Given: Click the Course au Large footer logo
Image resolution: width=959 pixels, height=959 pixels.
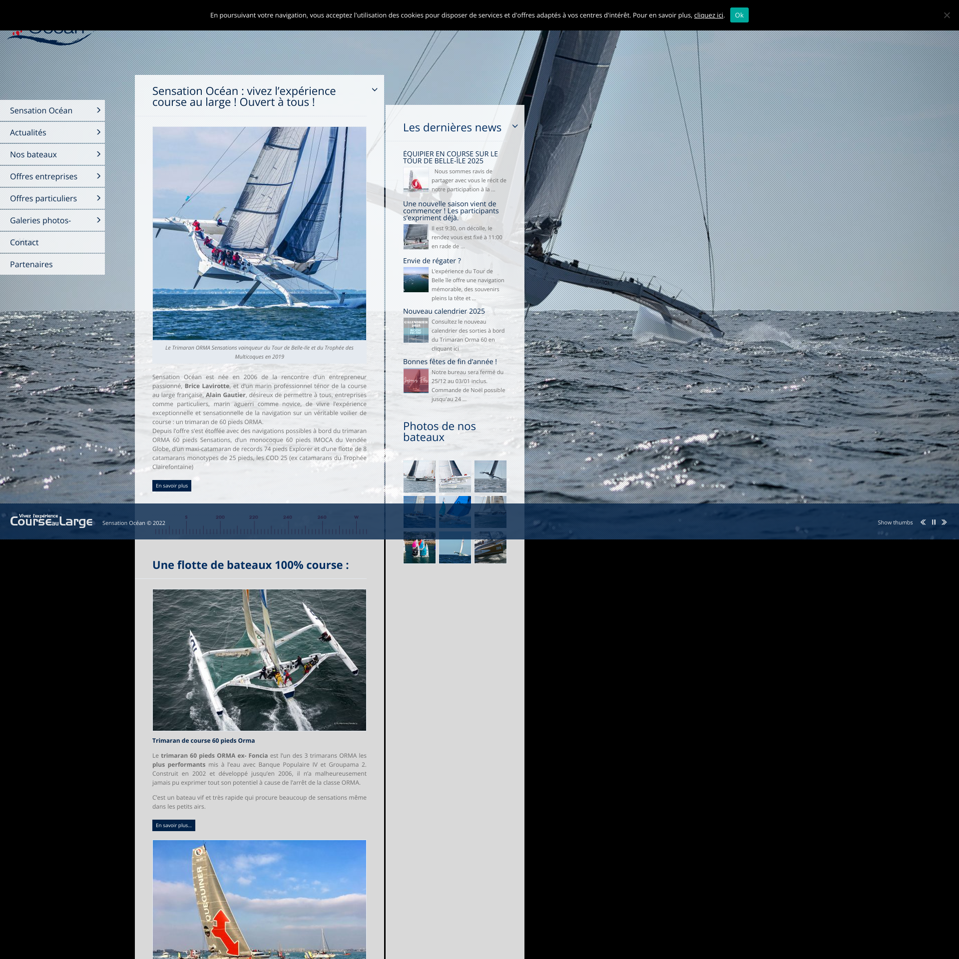Looking at the screenshot, I should pos(51,520).
